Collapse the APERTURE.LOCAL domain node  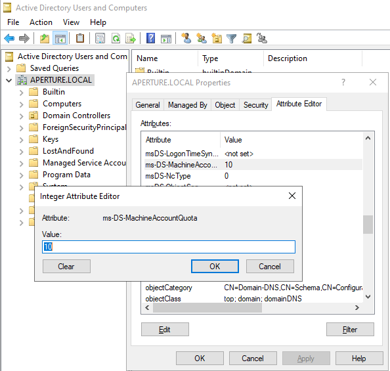click(9, 80)
